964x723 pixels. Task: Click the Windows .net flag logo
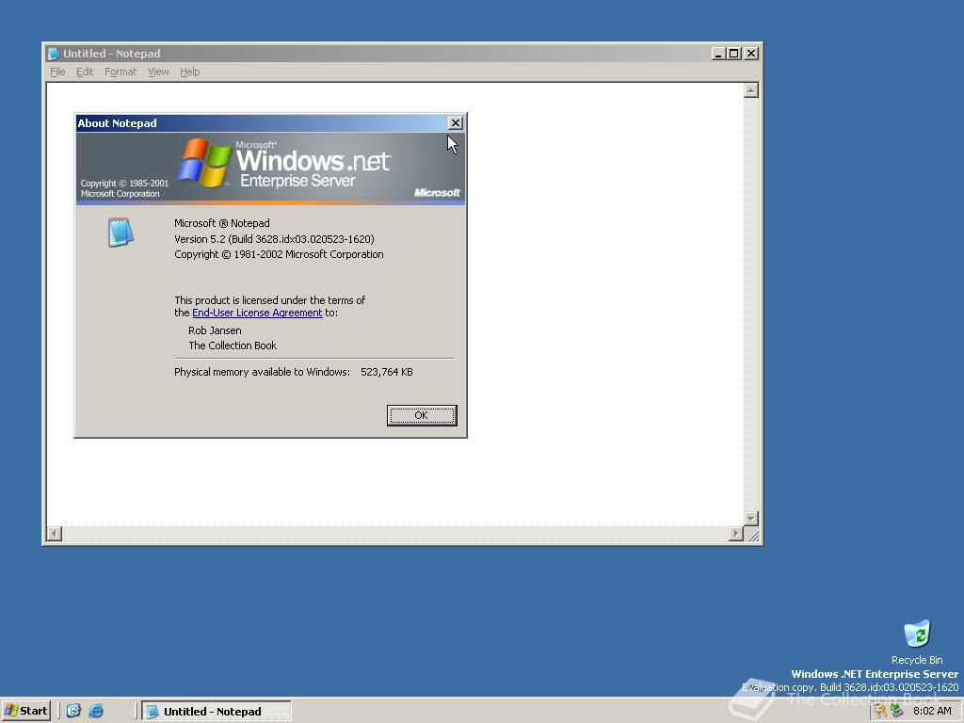pos(204,162)
